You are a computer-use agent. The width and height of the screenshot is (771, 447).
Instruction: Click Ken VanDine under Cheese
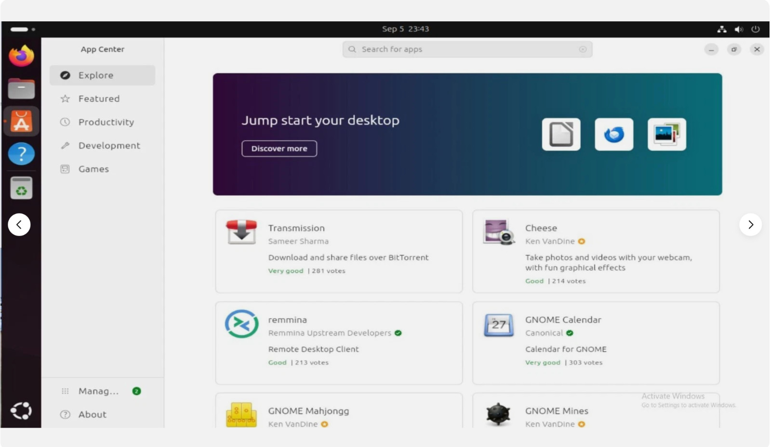pyautogui.click(x=550, y=241)
